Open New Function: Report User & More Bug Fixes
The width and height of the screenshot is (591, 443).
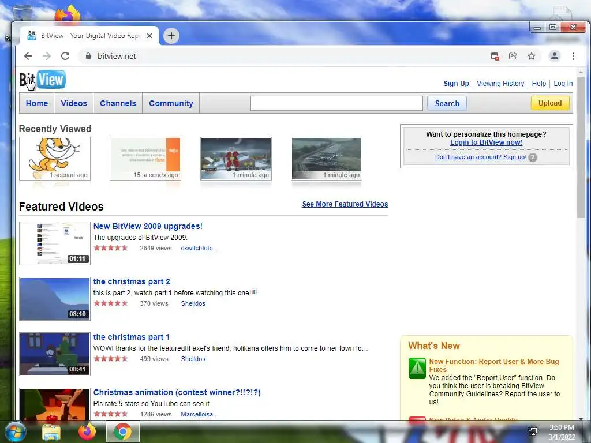click(x=494, y=365)
